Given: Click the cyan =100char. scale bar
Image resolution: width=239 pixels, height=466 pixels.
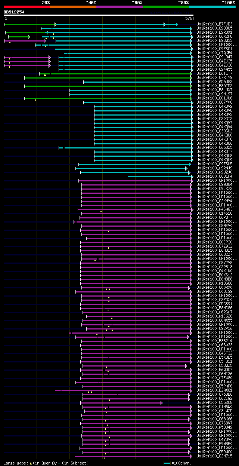Looking at the screenshot, I should pyautogui.click(x=167, y=463).
